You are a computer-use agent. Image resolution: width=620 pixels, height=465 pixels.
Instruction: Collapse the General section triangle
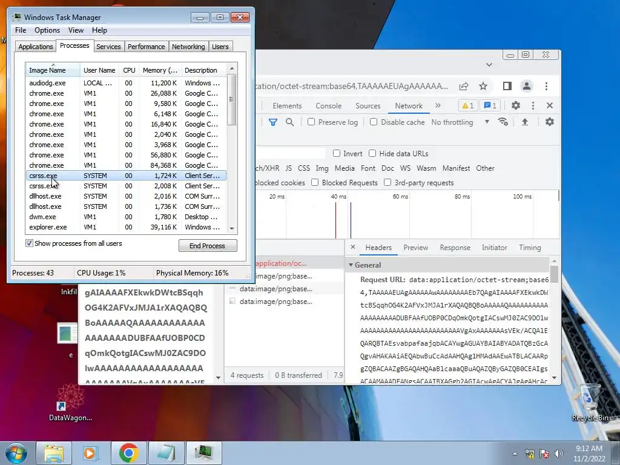(351, 265)
